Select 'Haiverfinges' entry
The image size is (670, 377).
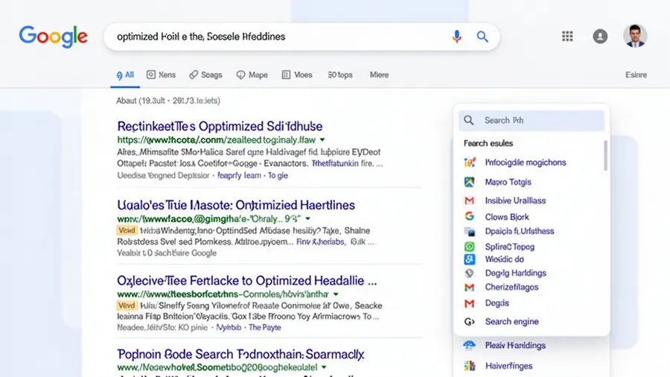509,366
